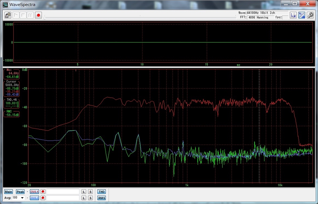Toggle the Hz/dB measurement cursor icon

pos(302,15)
